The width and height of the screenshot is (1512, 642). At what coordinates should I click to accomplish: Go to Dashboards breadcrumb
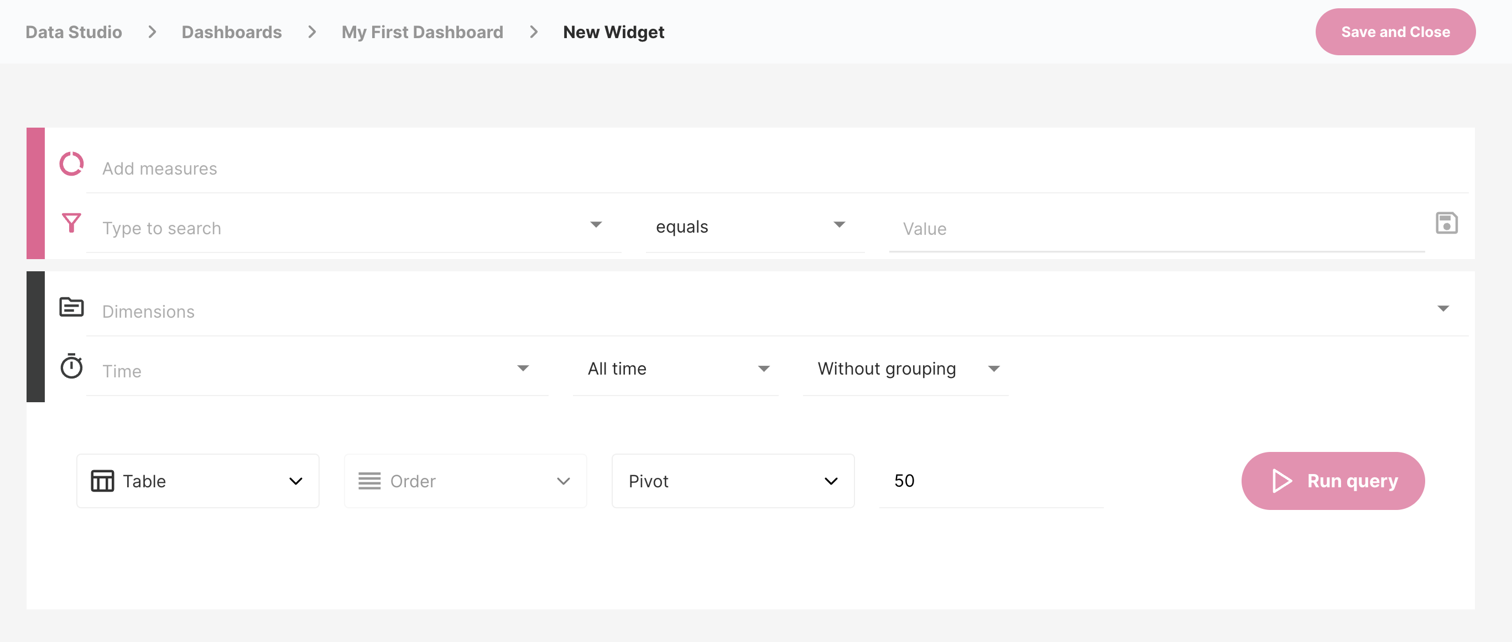click(231, 32)
